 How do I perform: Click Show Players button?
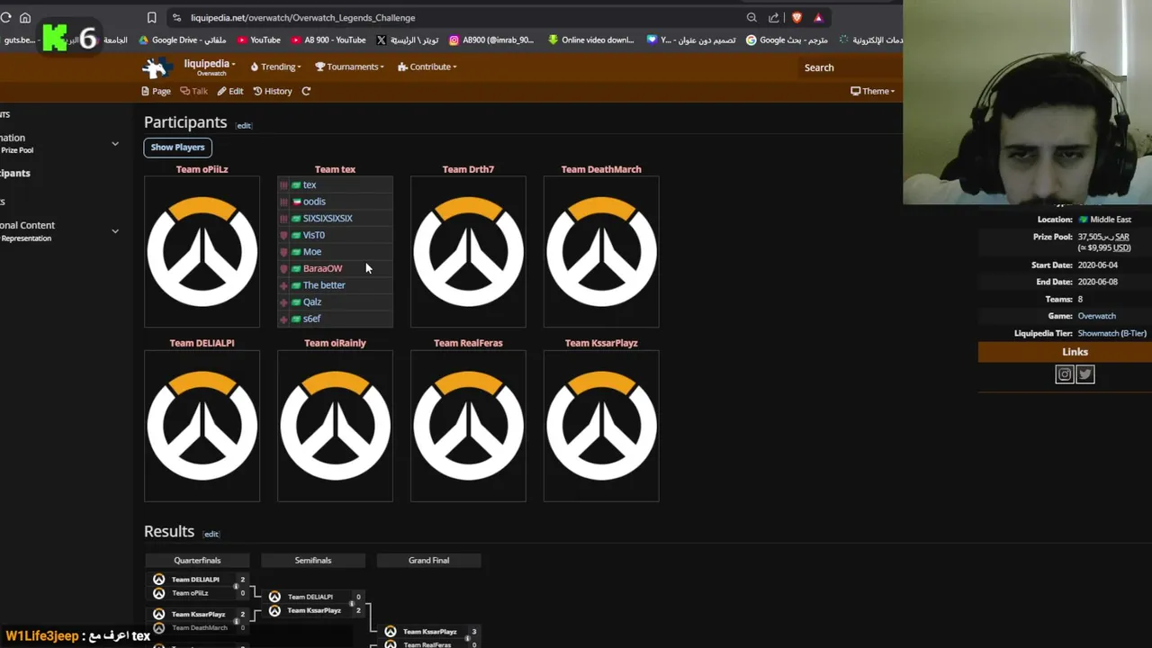click(177, 147)
